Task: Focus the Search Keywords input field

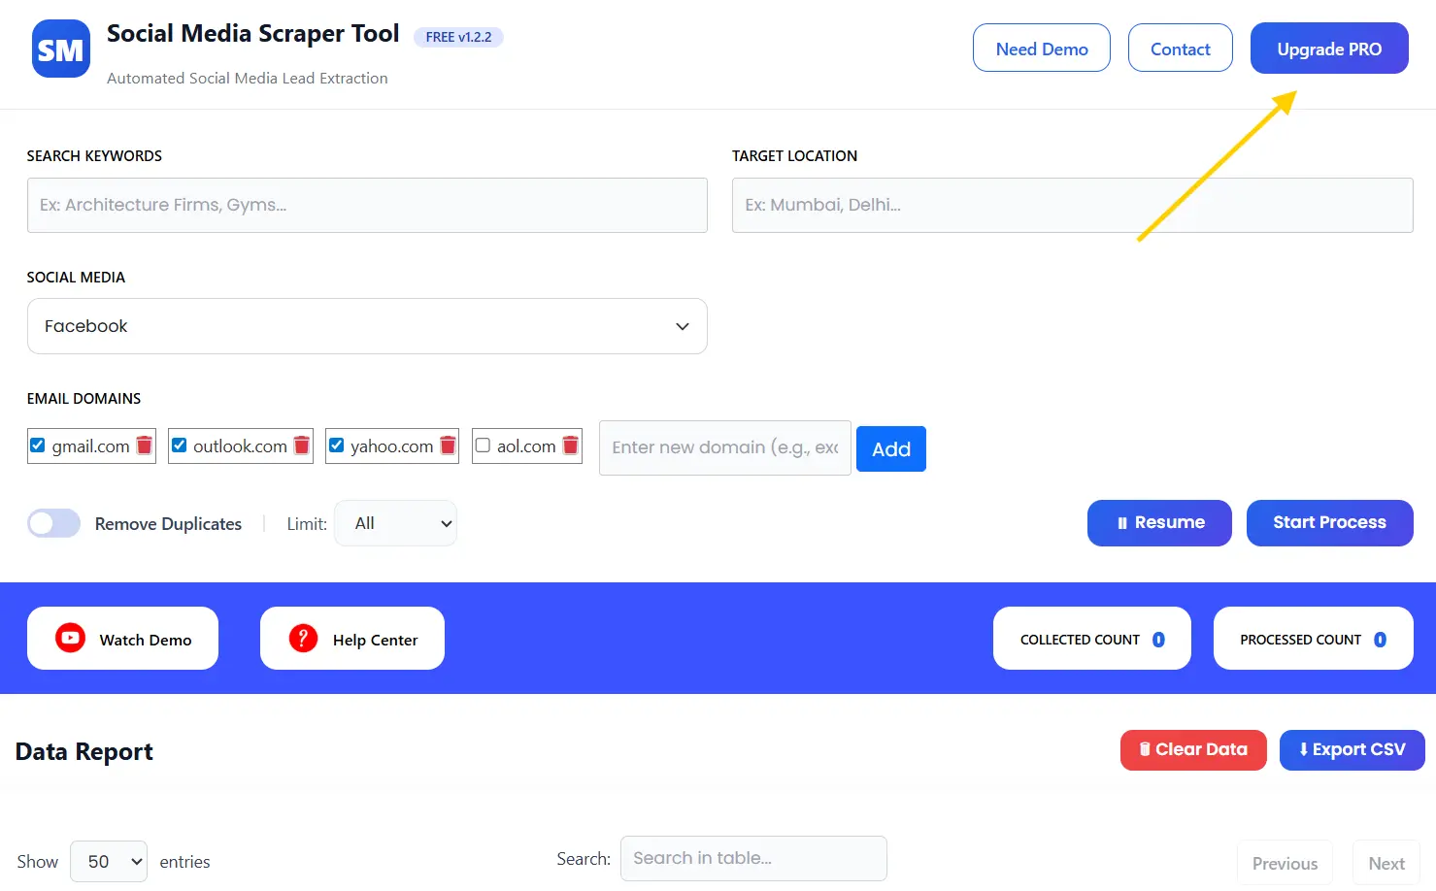Action: 367,205
